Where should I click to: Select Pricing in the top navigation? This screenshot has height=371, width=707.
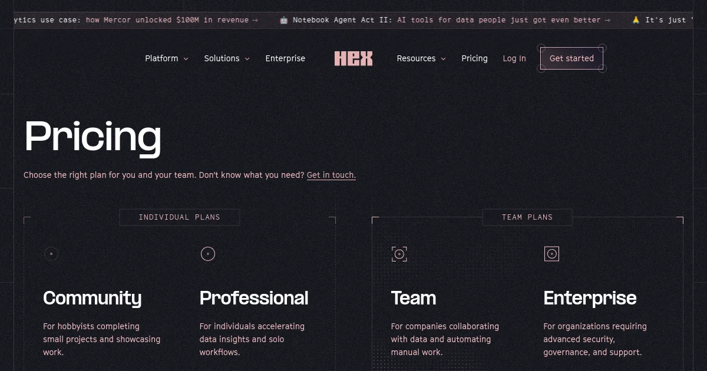tap(474, 58)
